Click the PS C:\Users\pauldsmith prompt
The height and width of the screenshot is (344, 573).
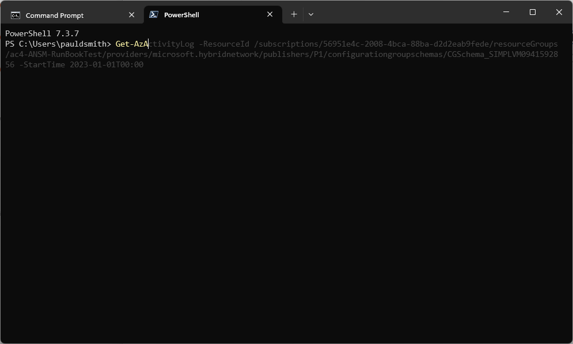coord(58,44)
